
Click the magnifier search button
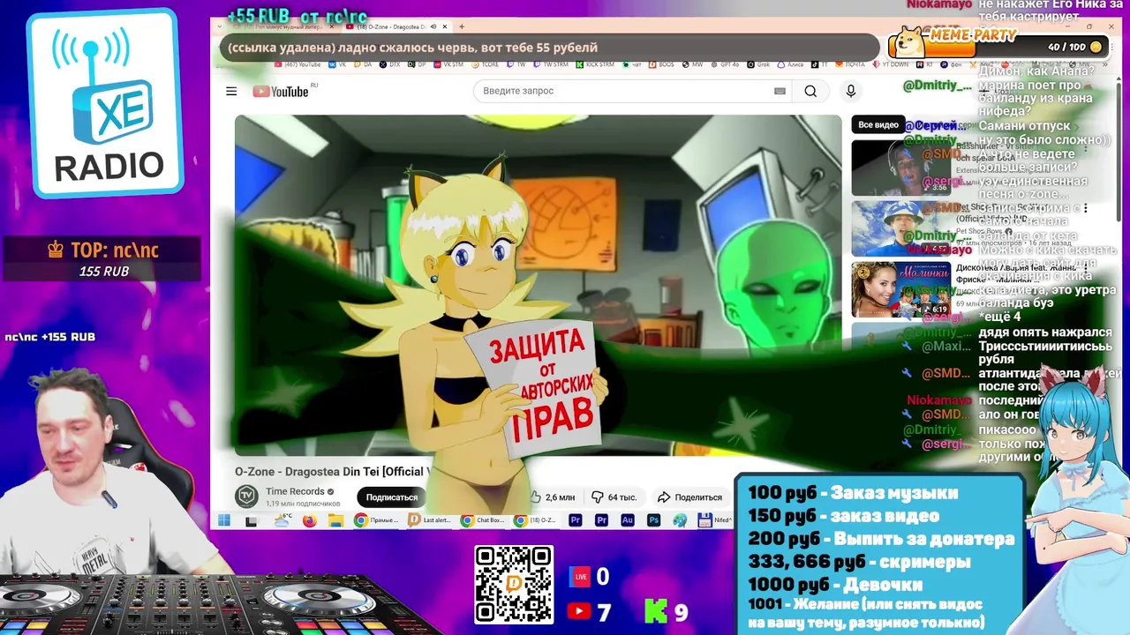[x=810, y=91]
